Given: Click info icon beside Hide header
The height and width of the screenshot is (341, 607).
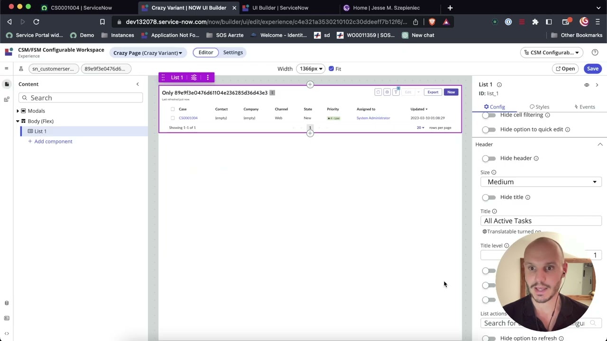Looking at the screenshot, I should [x=536, y=158].
